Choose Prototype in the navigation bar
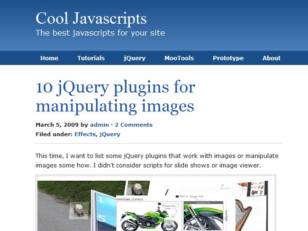 [x=228, y=58]
